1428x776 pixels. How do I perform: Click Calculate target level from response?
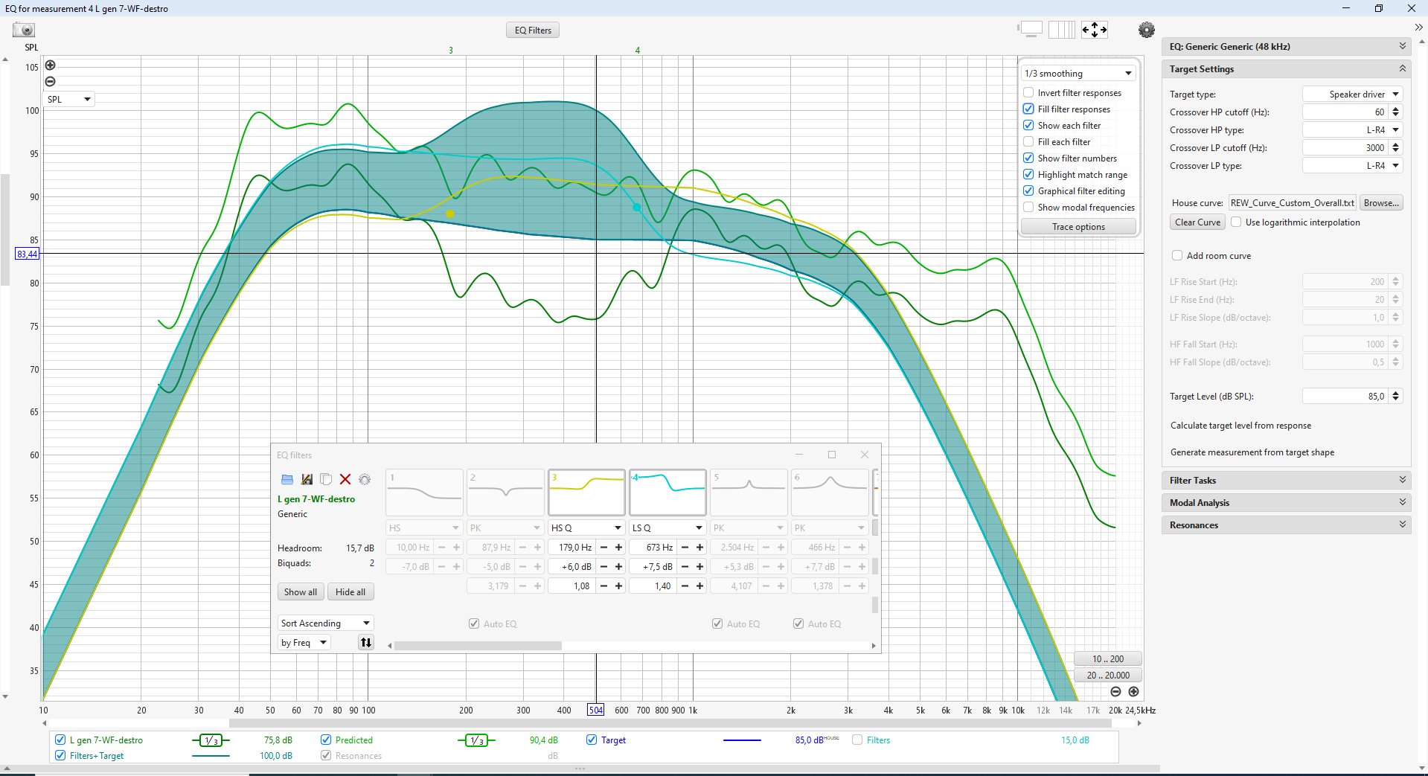[1240, 426]
